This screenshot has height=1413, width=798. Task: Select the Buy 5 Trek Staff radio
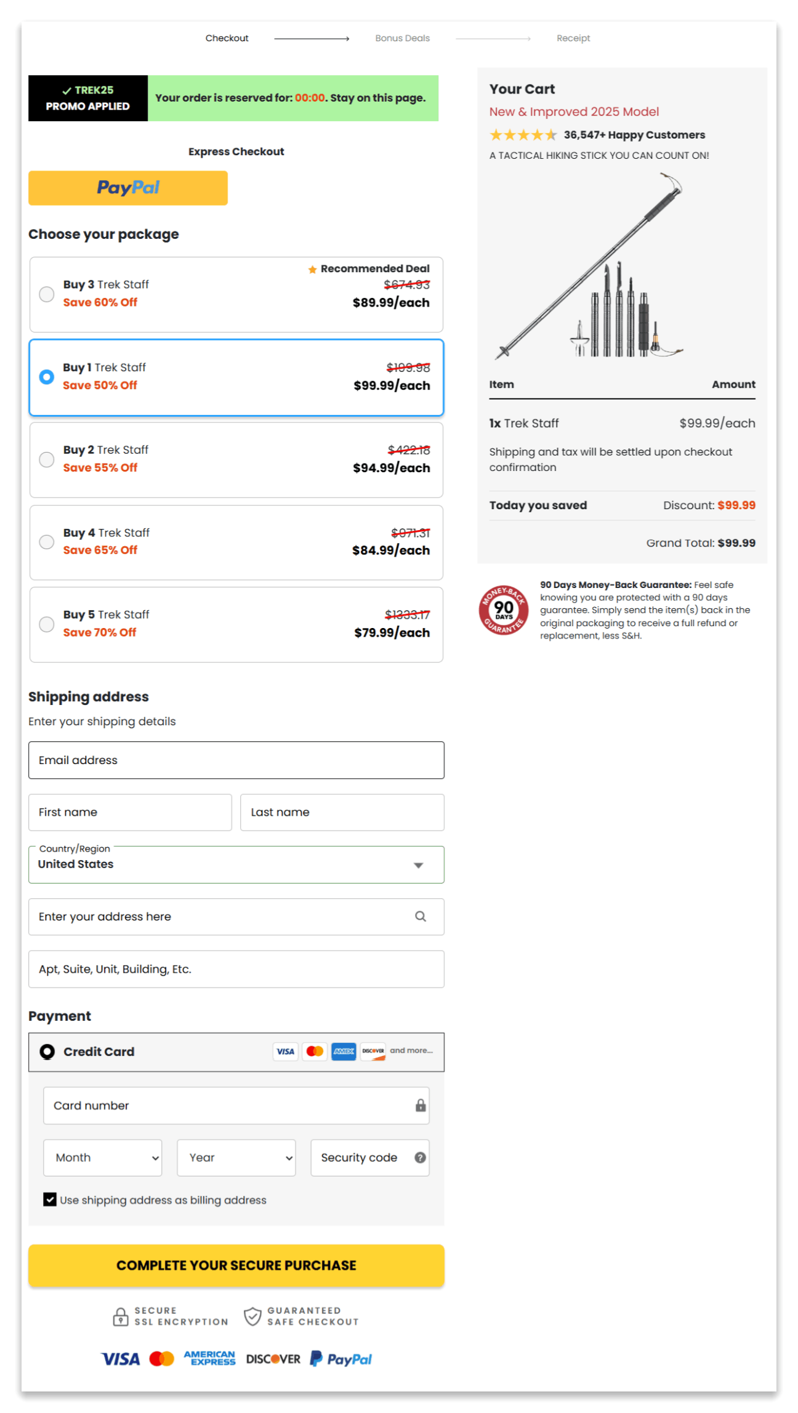pyautogui.click(x=47, y=624)
